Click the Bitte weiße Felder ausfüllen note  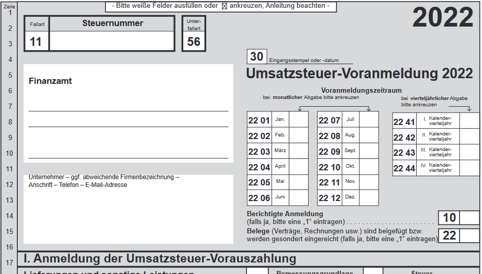pyautogui.click(x=221, y=6)
